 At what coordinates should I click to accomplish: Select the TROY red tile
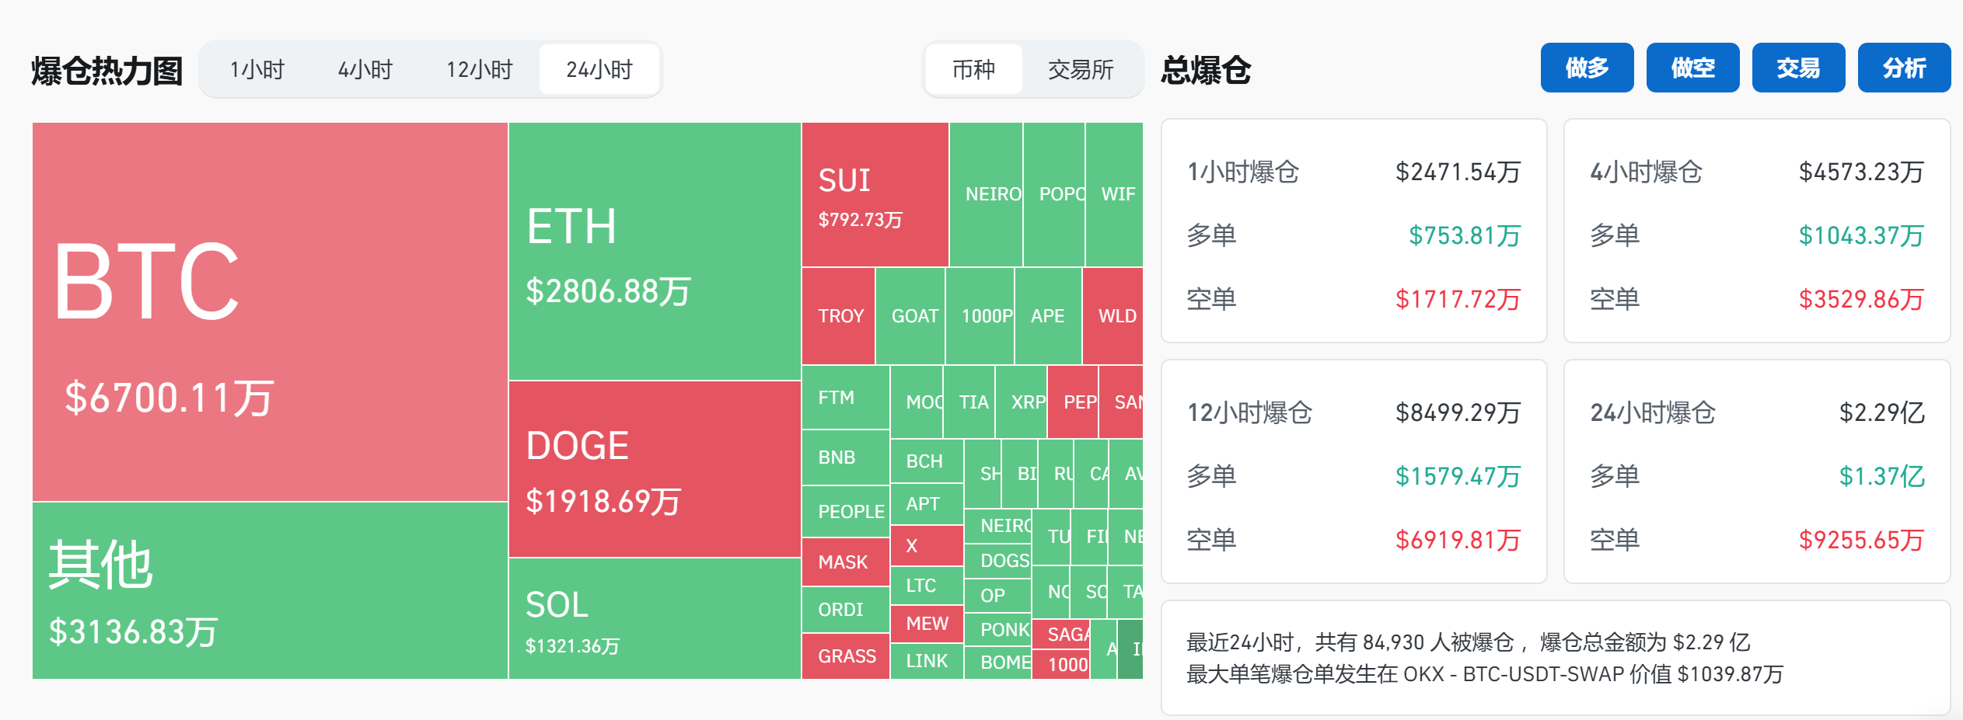(838, 315)
